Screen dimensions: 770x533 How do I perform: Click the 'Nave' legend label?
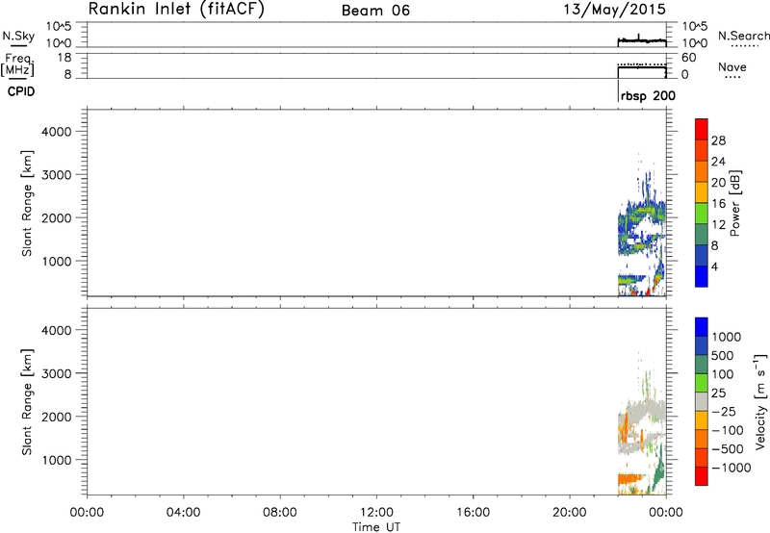732,66
